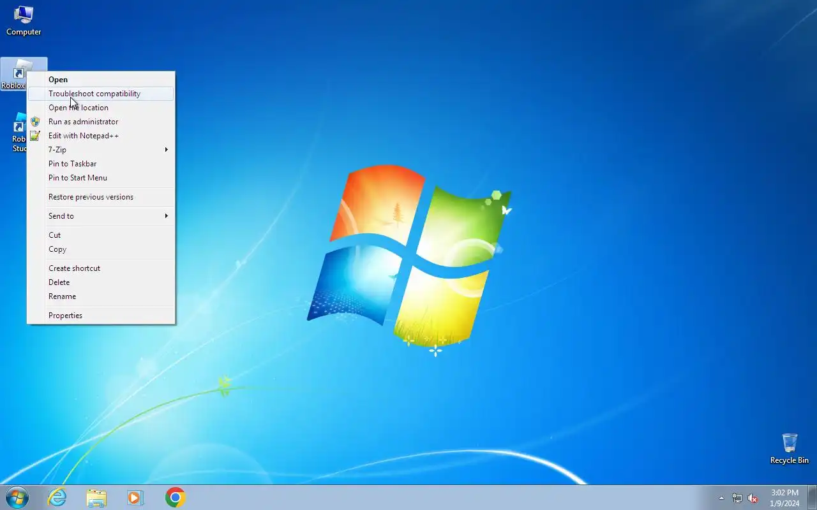The height and width of the screenshot is (510, 817).
Task: Choose Open file location
Action: 101,108
